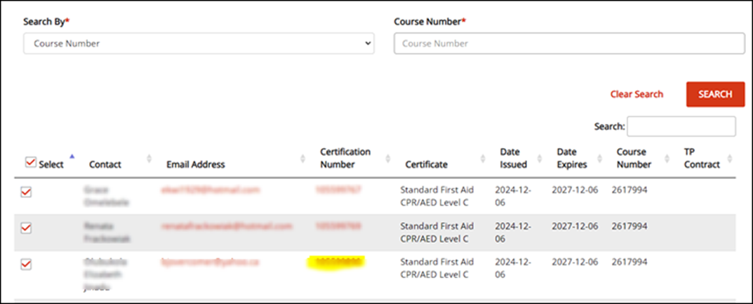The width and height of the screenshot is (753, 304).
Task: Click the third row's 2027-12-06 expiry date
Action: tap(575, 262)
